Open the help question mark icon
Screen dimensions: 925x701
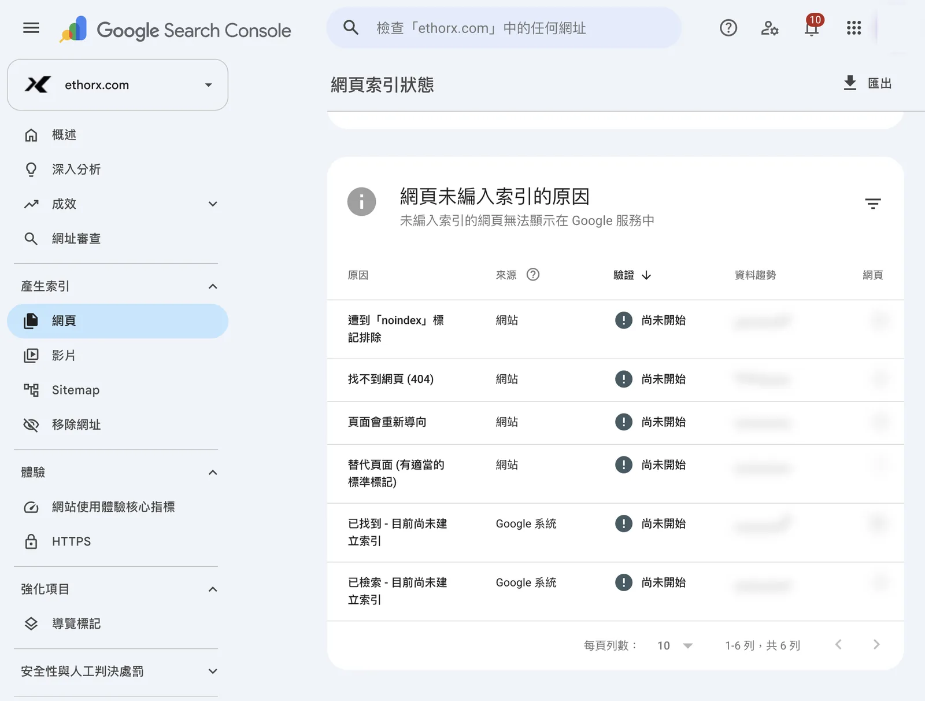click(728, 28)
